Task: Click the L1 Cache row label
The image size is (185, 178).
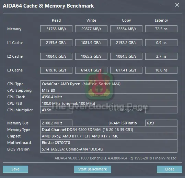Action: pyautogui.click(x=15, y=43)
